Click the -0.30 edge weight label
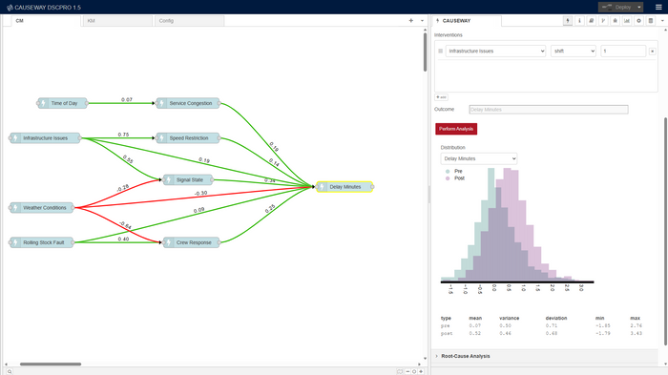Viewport: 668px width, 375px height. point(200,193)
